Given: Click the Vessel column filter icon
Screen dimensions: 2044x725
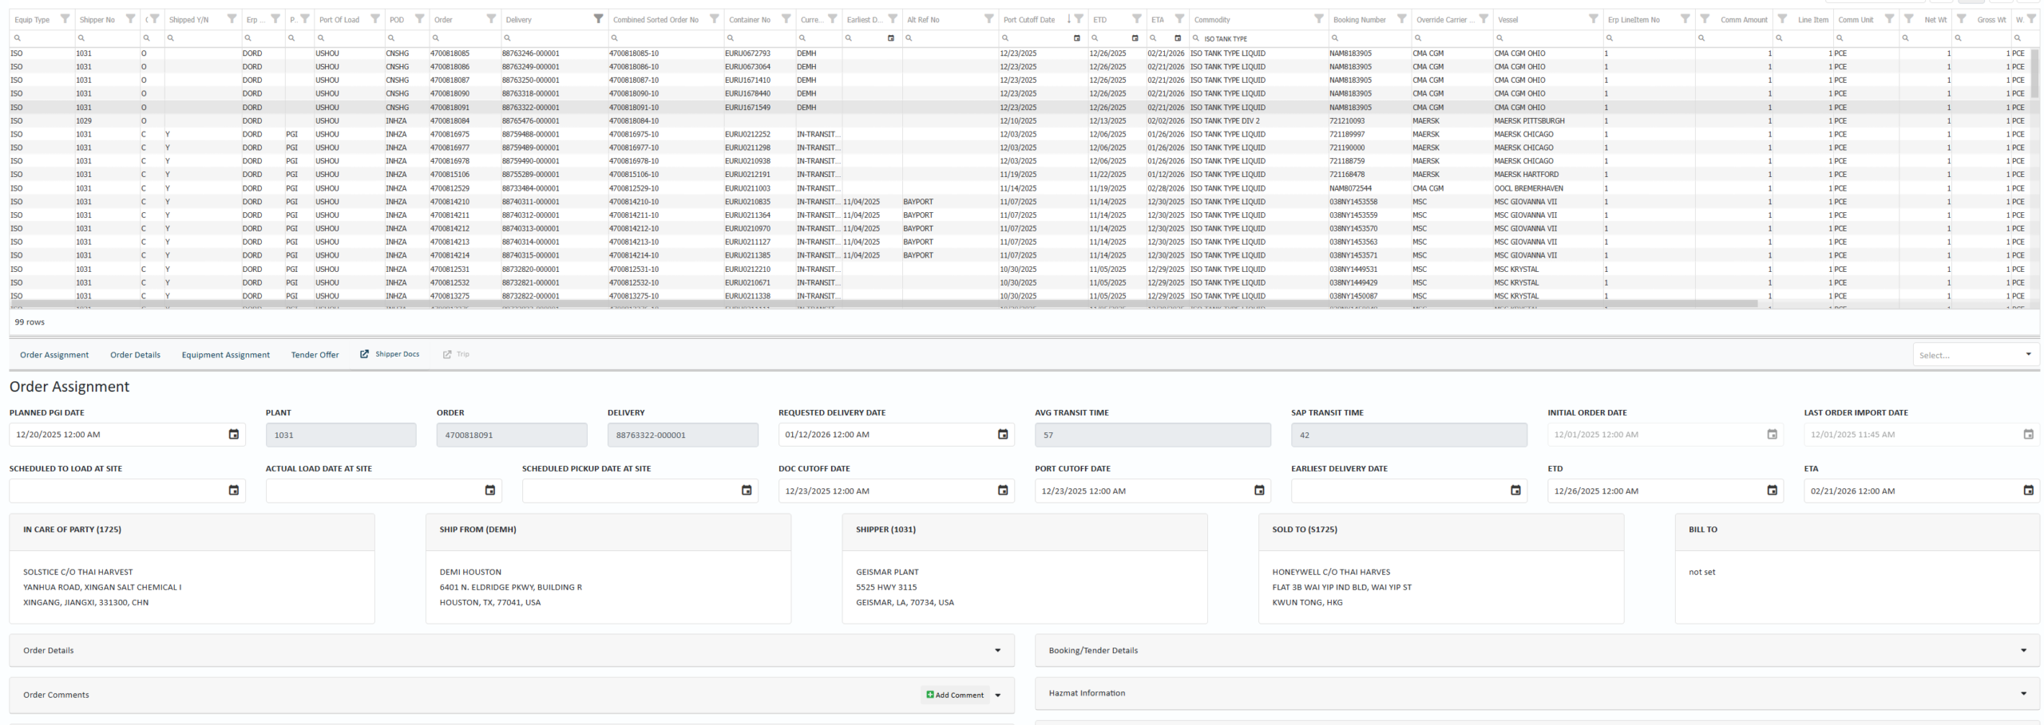Looking at the screenshot, I should [1593, 19].
